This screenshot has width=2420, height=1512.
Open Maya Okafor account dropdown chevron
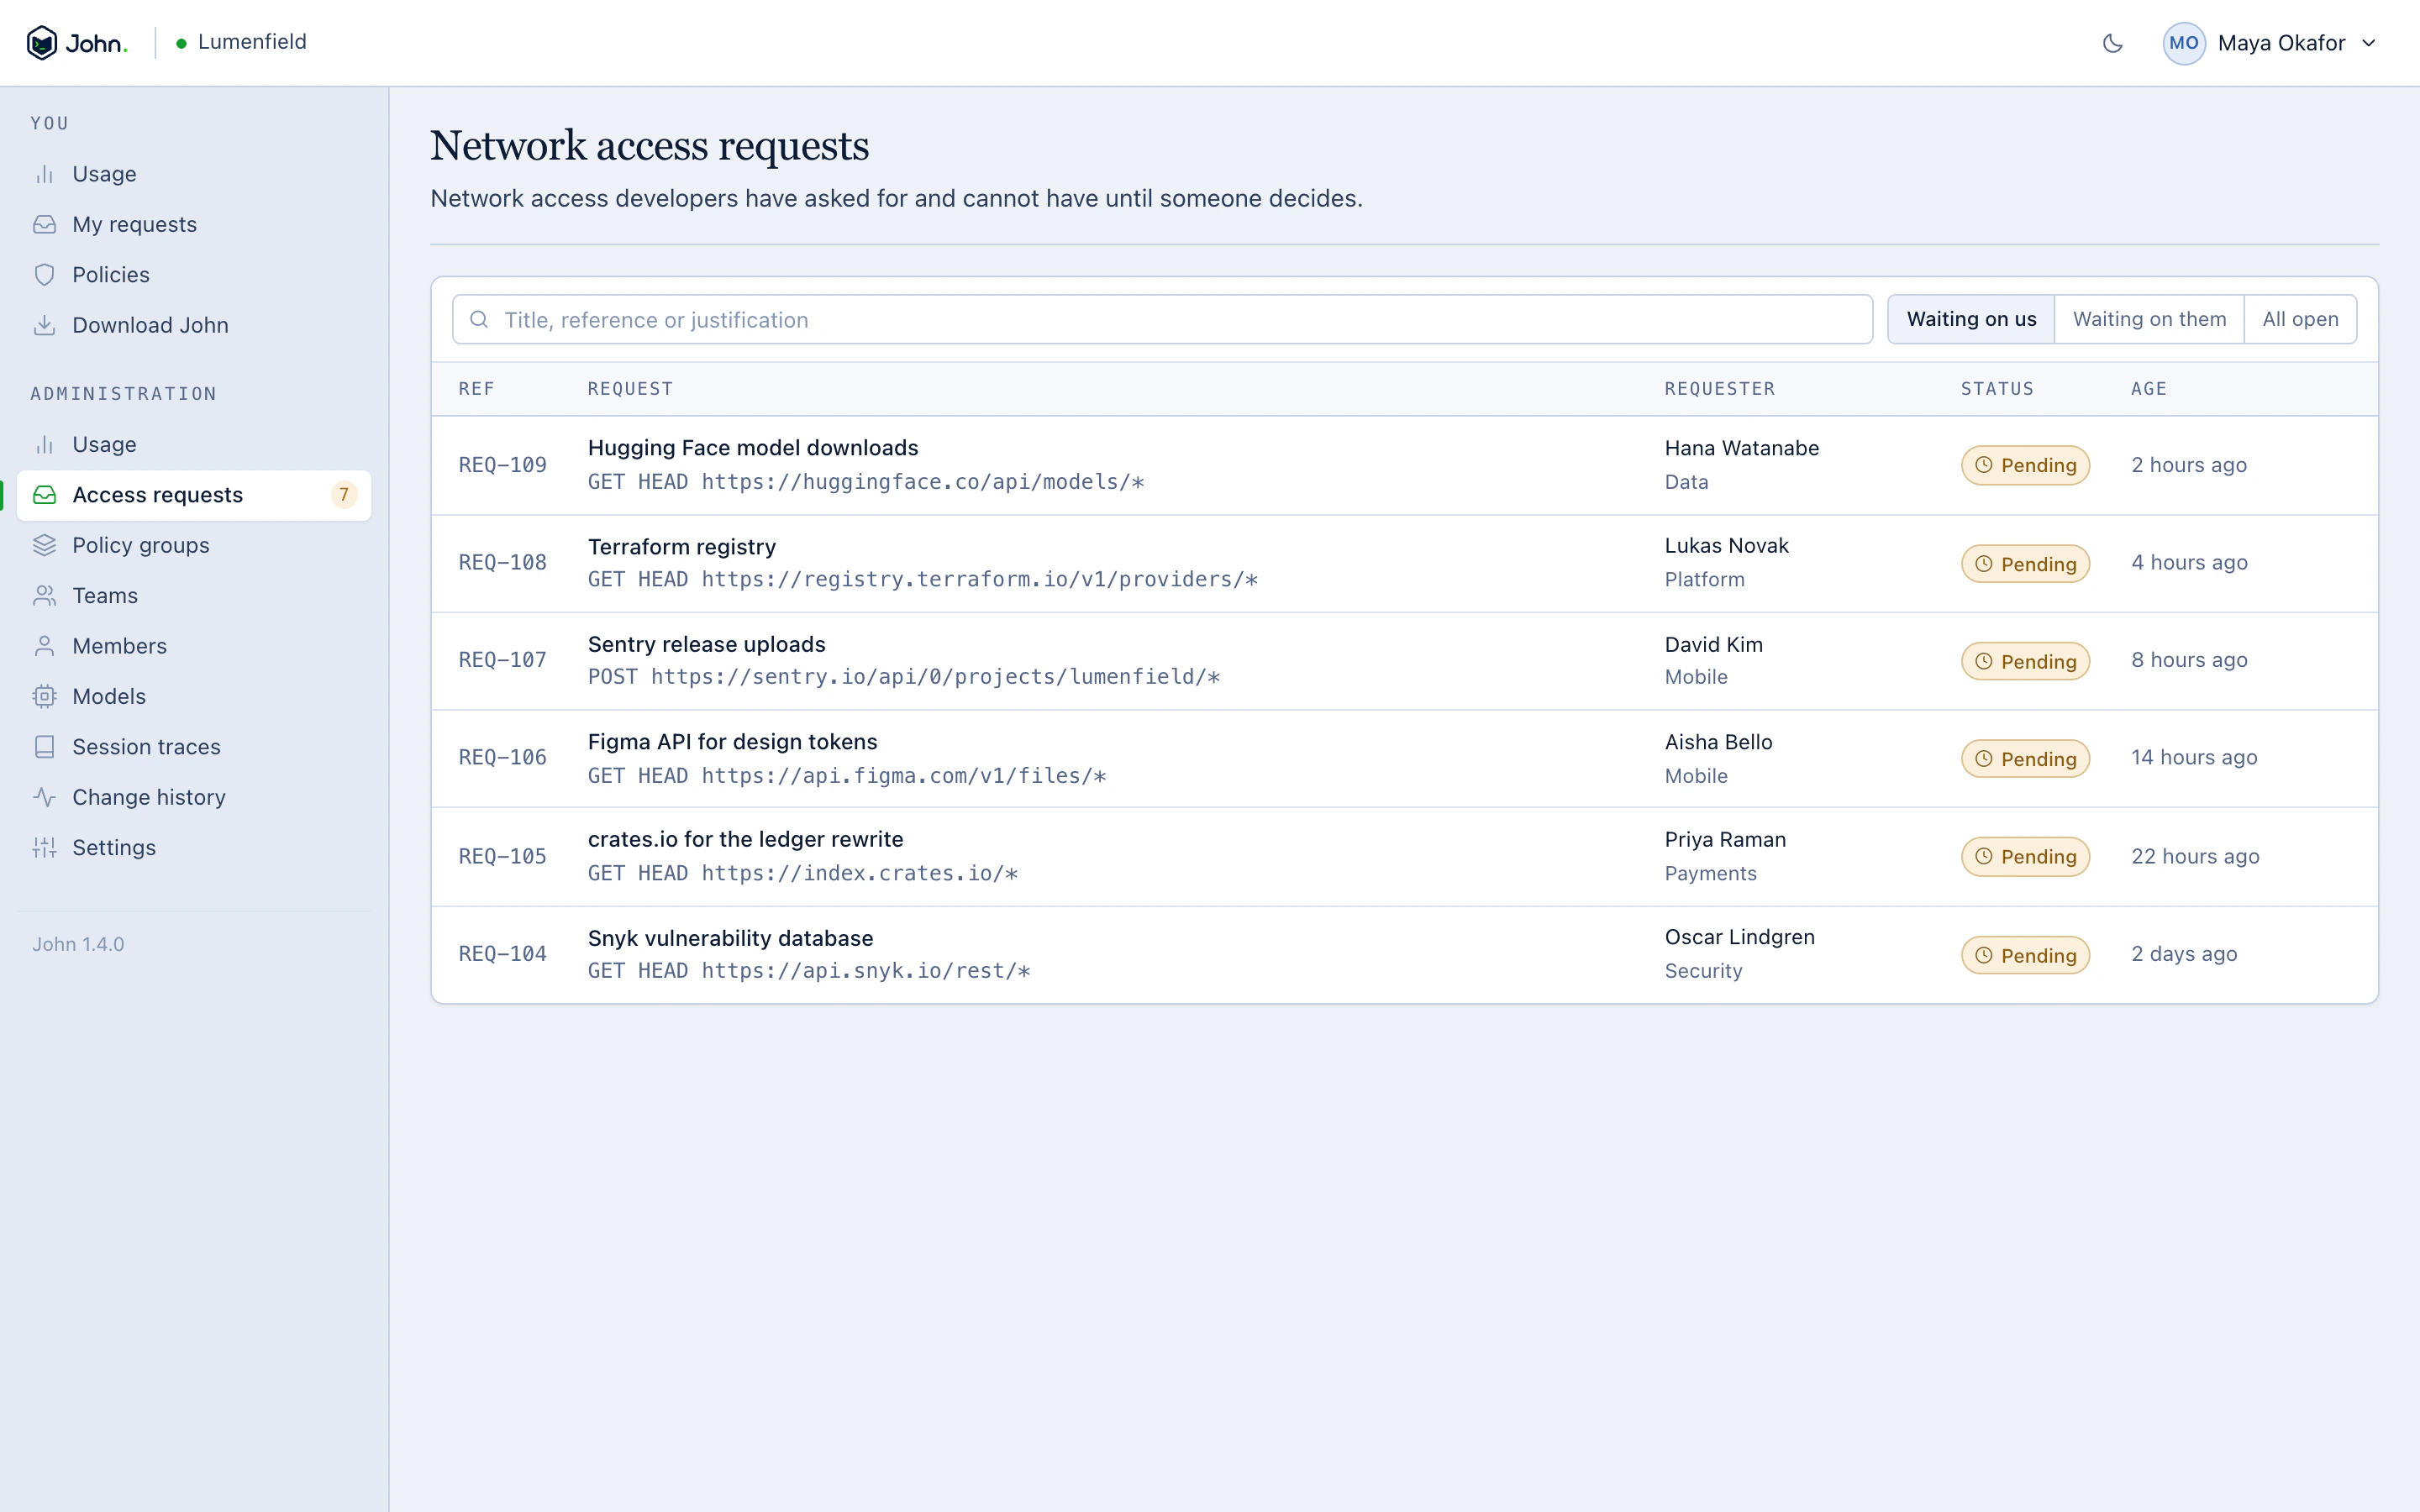point(2368,43)
